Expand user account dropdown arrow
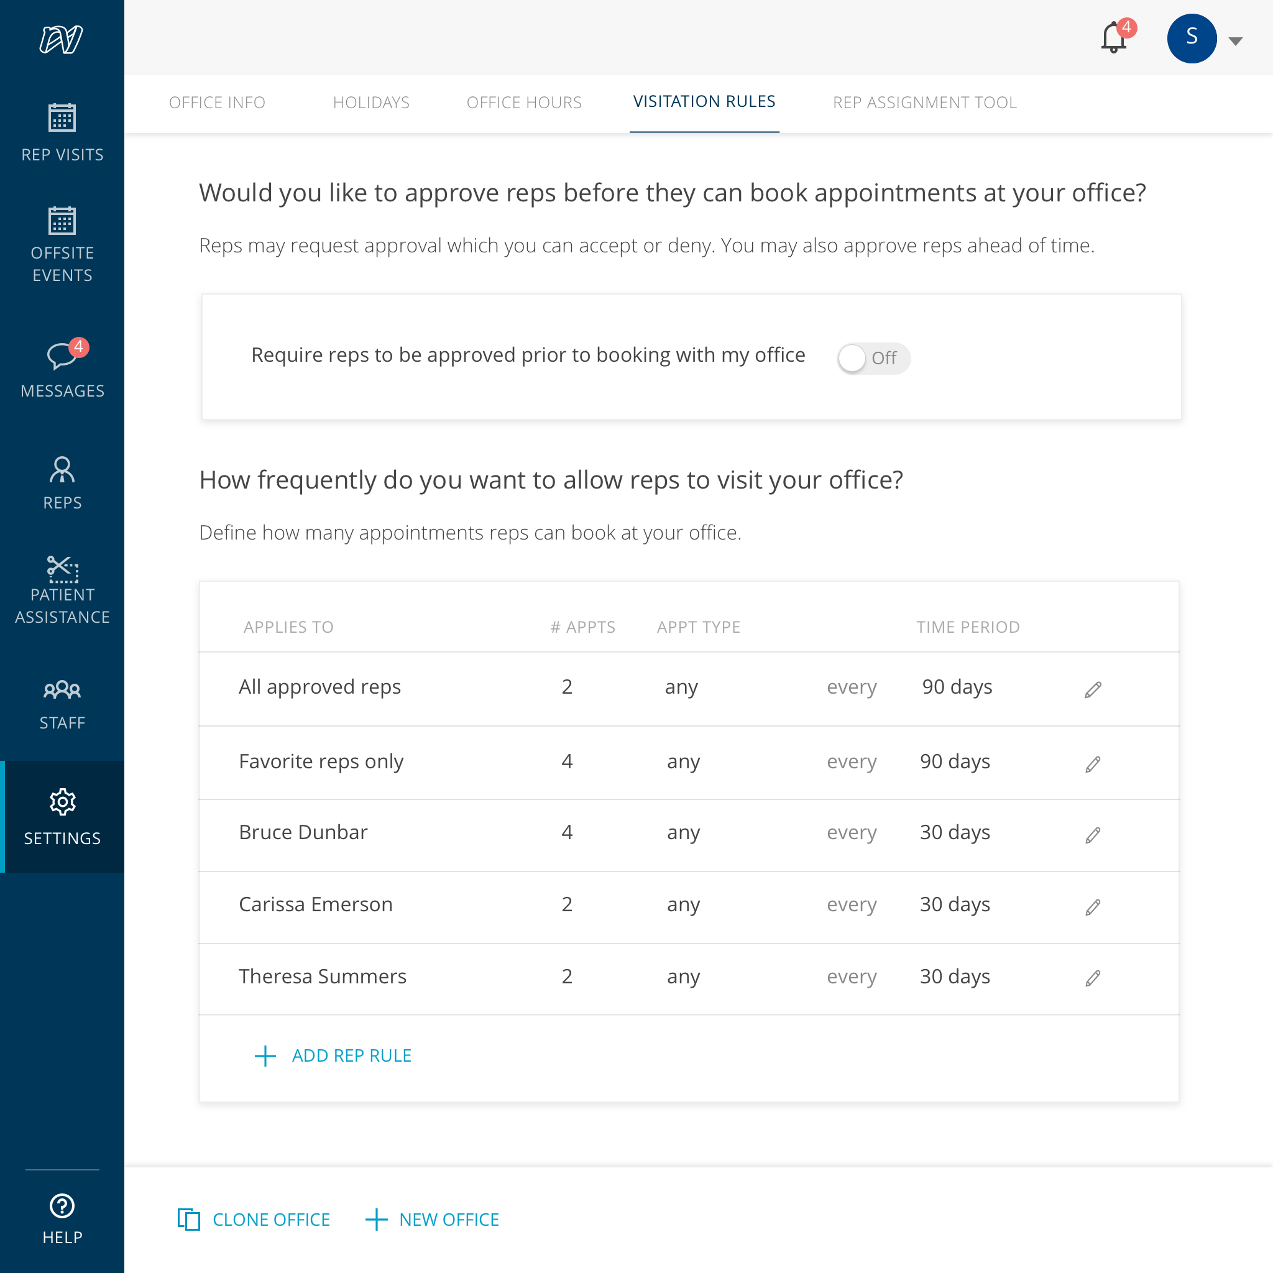 (1236, 41)
